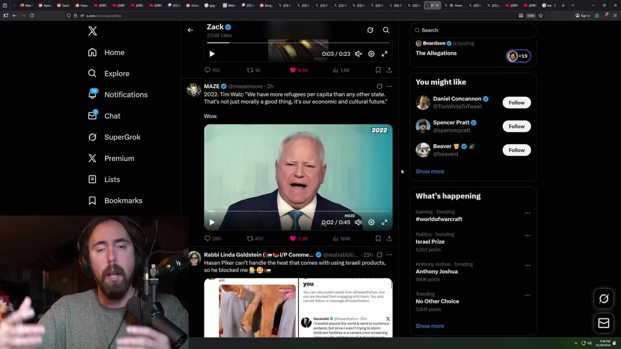Show more in What's happening
Image resolution: width=621 pixels, height=349 pixels.
(430, 326)
